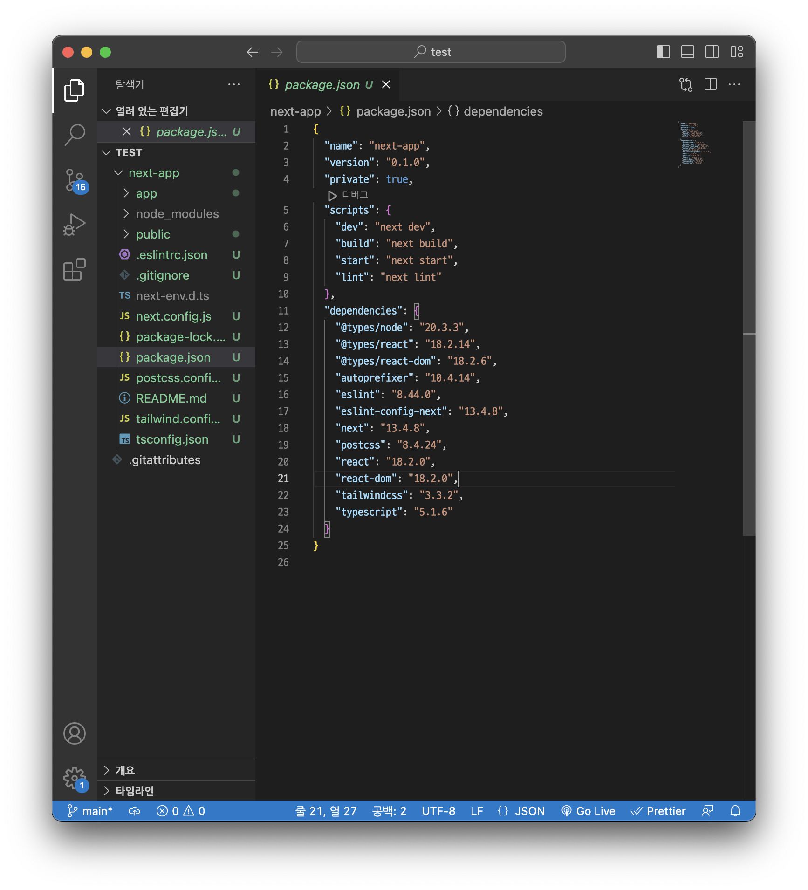Collapse the next-app folder
The width and height of the screenshot is (808, 890).
176,173
